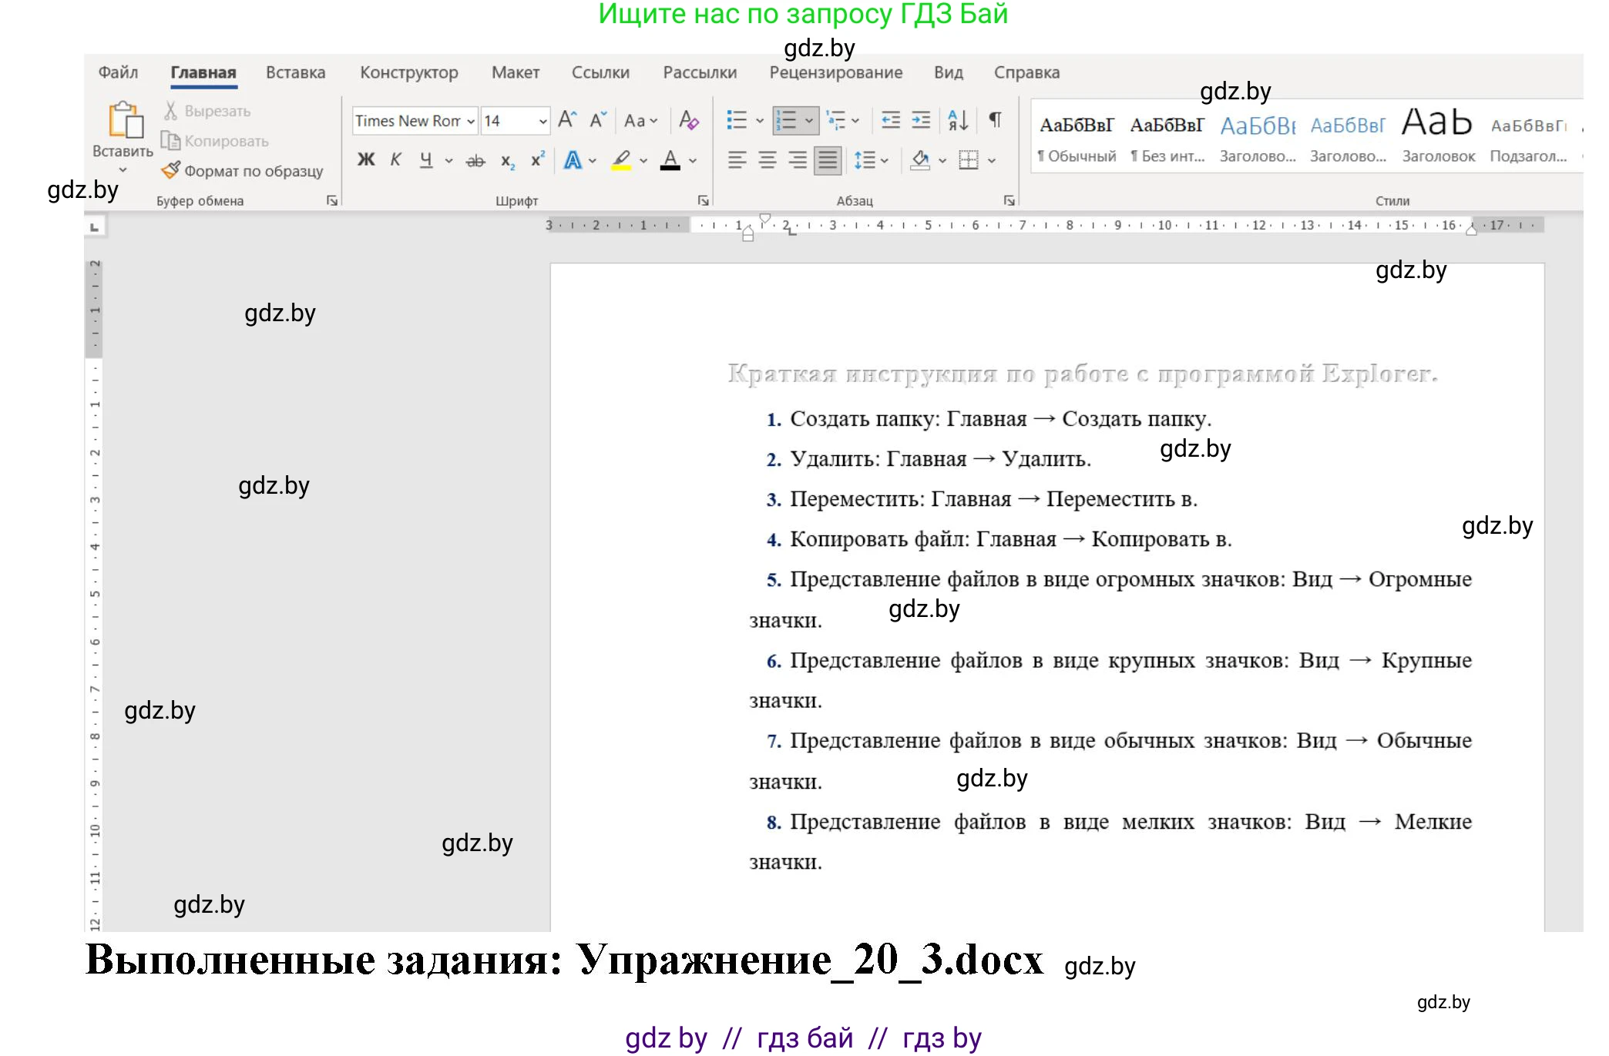This screenshot has width=1609, height=1056.
Task: Click the alphabetical sort АЯ icon
Action: click(x=958, y=121)
